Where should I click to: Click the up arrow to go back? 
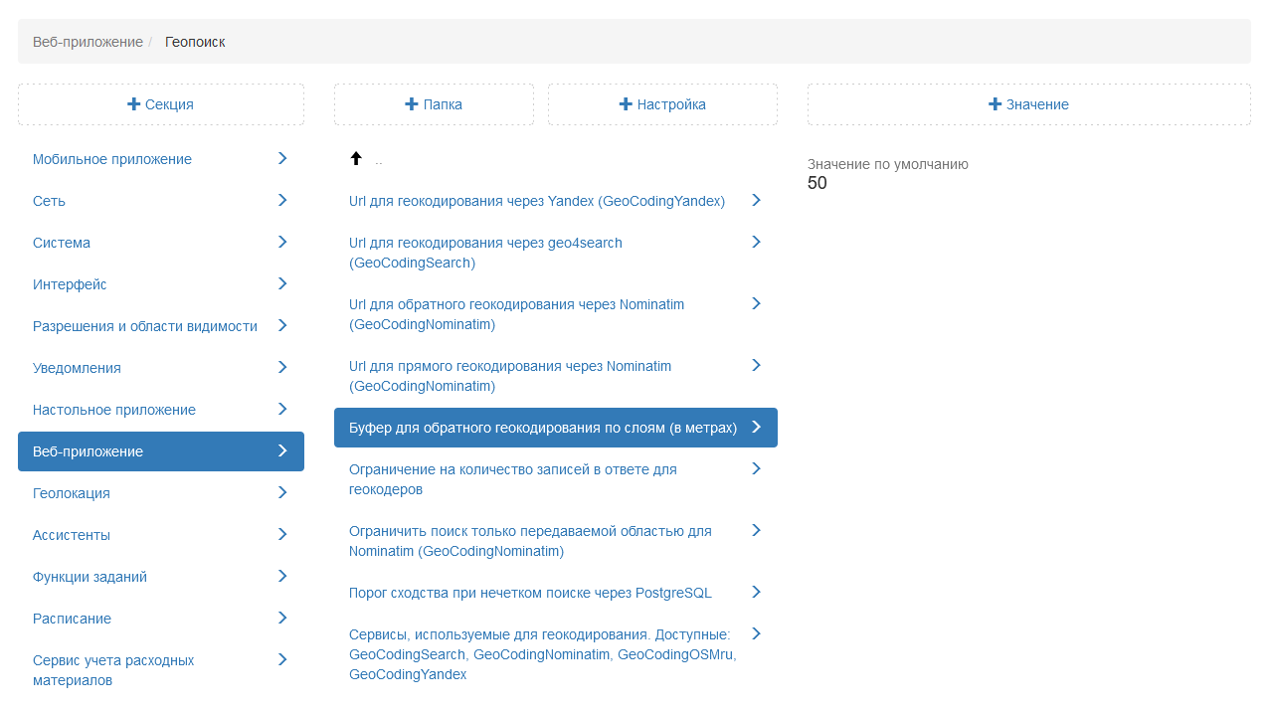pos(356,158)
